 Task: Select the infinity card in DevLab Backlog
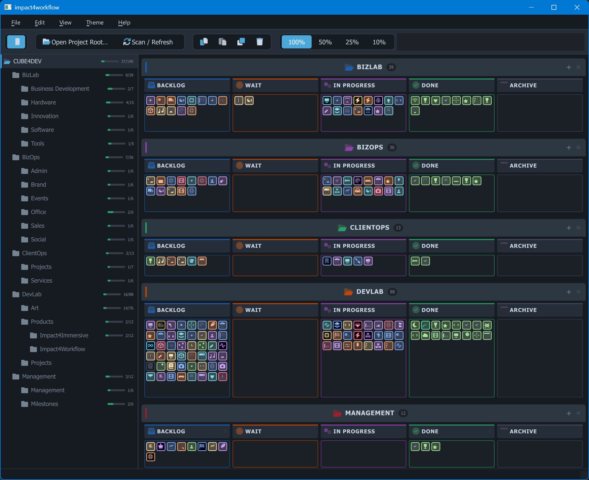[151, 346]
